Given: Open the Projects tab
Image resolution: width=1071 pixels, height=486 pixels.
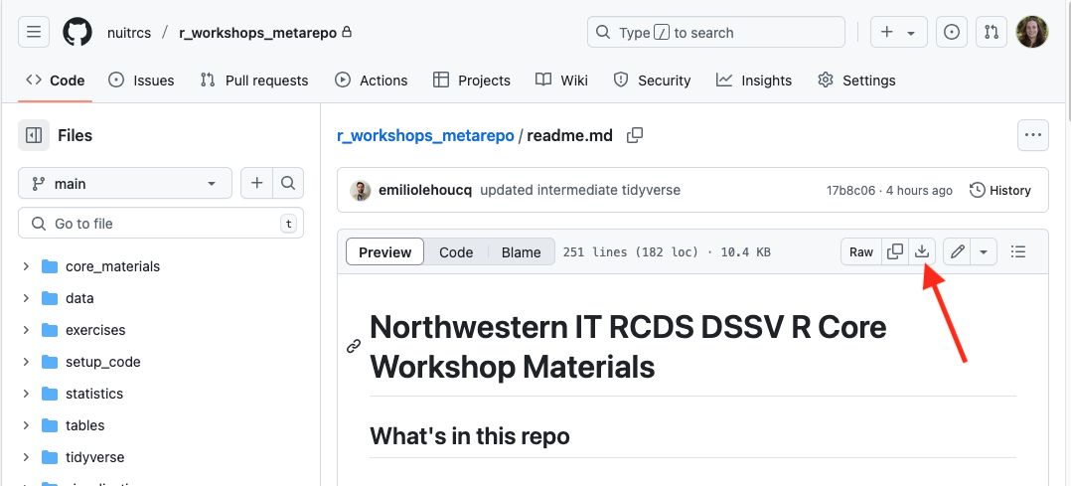Looking at the screenshot, I should (x=472, y=81).
